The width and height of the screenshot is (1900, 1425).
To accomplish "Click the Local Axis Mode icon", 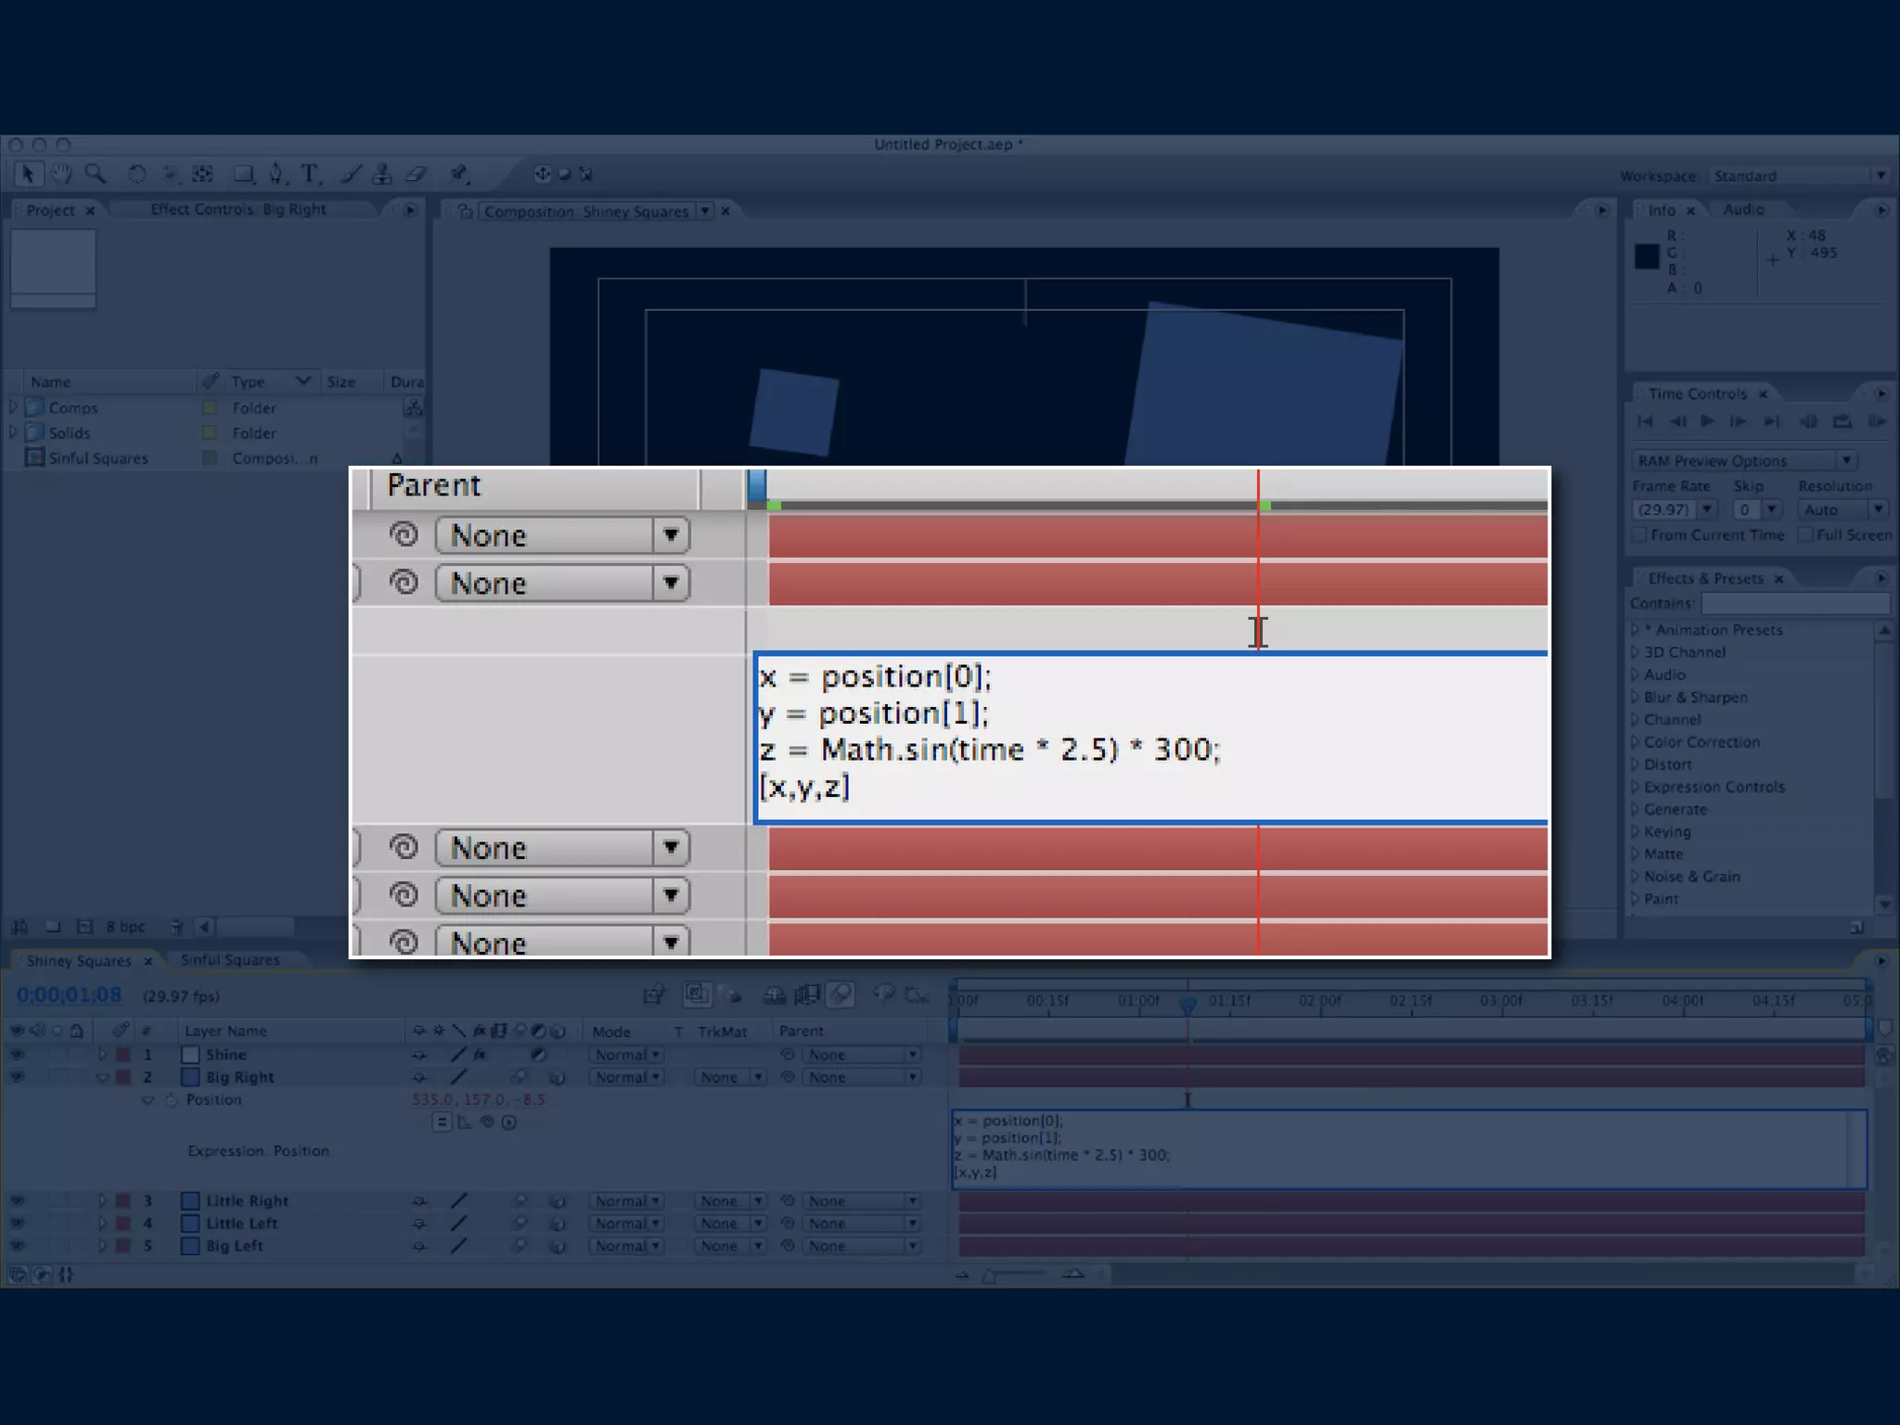I will [x=543, y=173].
